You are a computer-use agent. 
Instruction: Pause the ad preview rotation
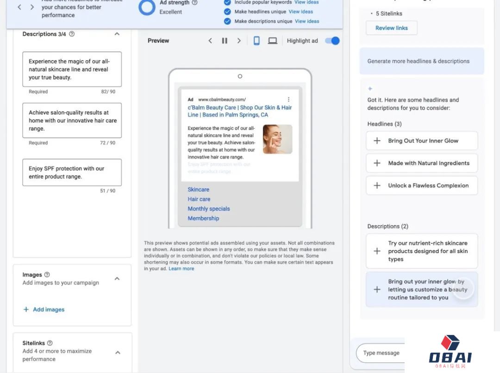pyautogui.click(x=225, y=41)
